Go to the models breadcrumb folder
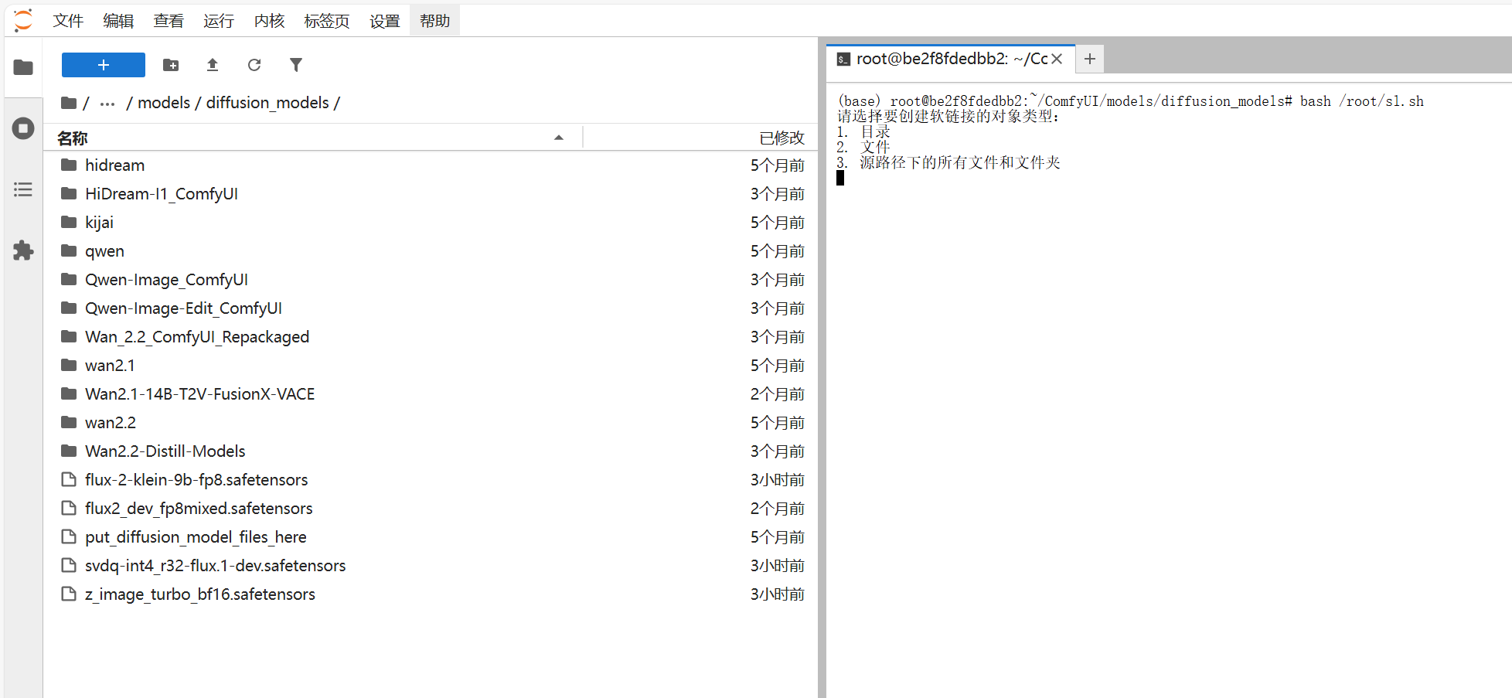 click(163, 103)
